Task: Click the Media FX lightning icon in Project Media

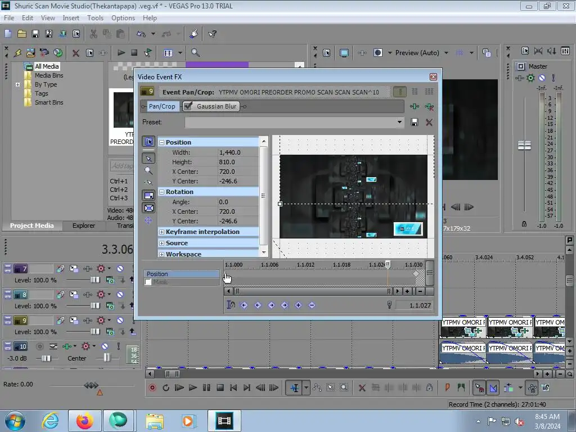Action: (17, 53)
